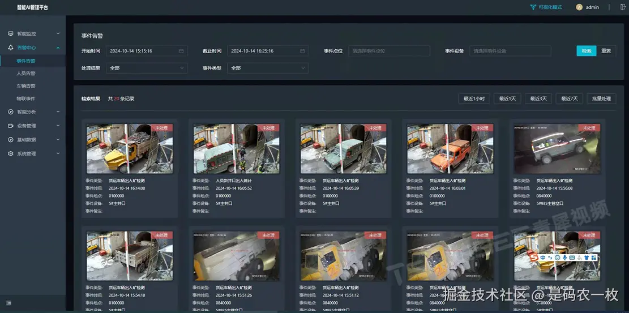Click the 系统管理 gear icon

click(11, 154)
